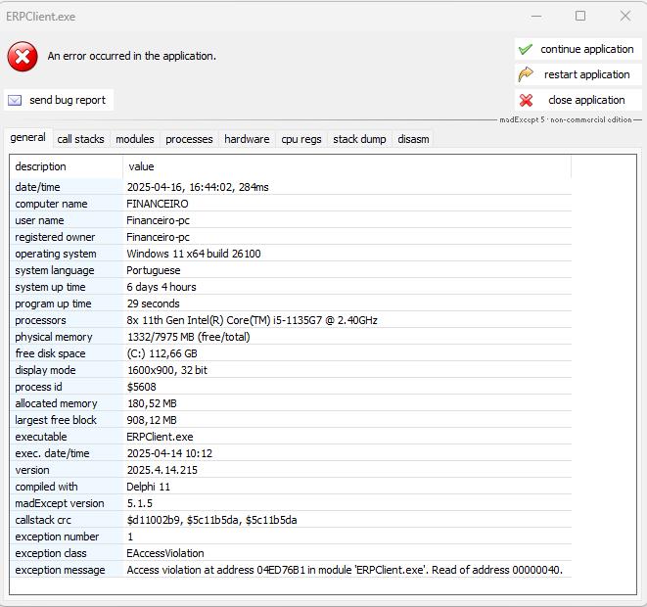Open the cpu regs tab
This screenshot has height=607, width=647.
(301, 139)
